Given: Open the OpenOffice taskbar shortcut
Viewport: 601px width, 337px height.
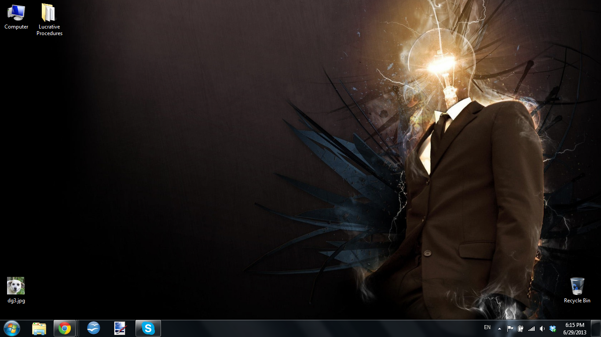Looking at the screenshot, I should [x=94, y=328].
